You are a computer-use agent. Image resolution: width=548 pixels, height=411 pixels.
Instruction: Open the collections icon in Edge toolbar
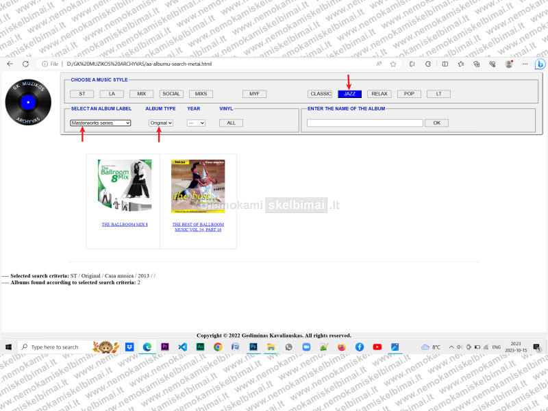click(476, 64)
